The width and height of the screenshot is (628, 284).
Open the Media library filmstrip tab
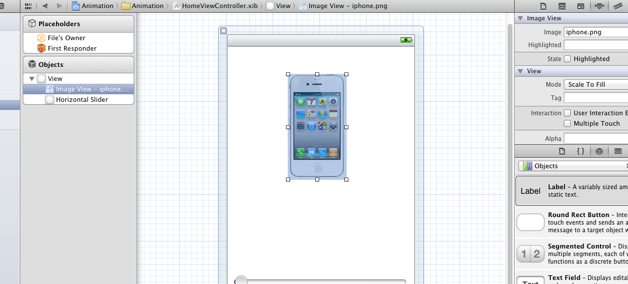tap(618, 151)
